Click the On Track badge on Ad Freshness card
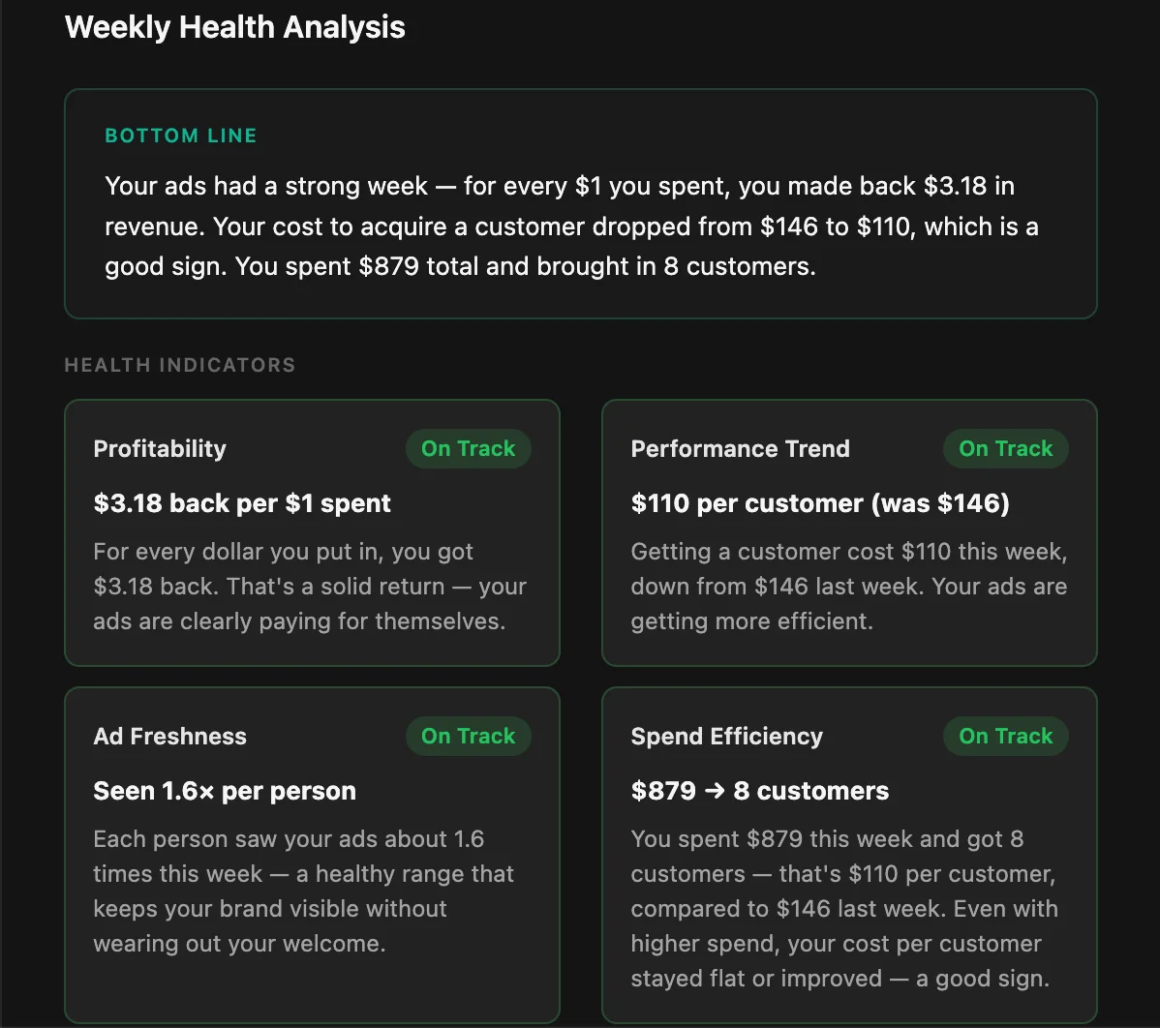The width and height of the screenshot is (1160, 1028). [468, 736]
